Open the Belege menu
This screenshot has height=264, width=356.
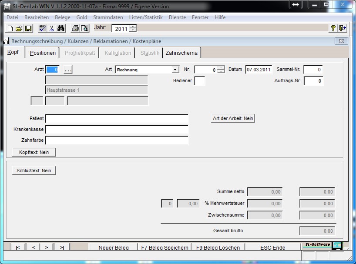pyautogui.click(x=62, y=17)
